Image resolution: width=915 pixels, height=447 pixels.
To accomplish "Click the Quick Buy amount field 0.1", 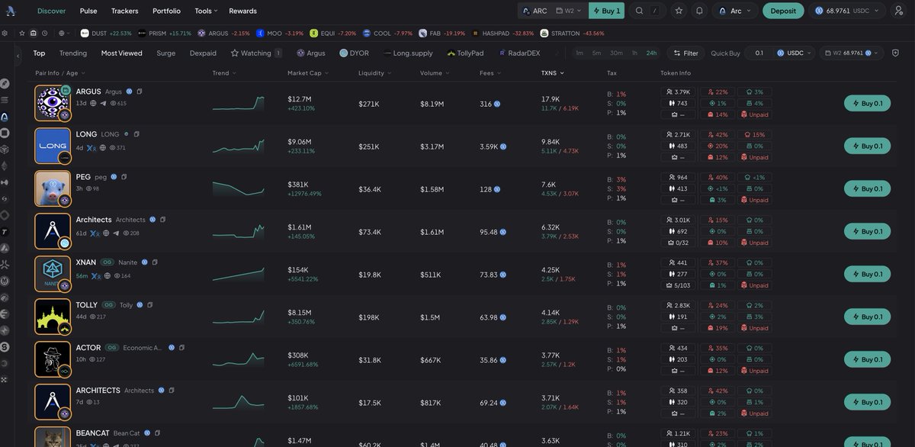I will [758, 53].
